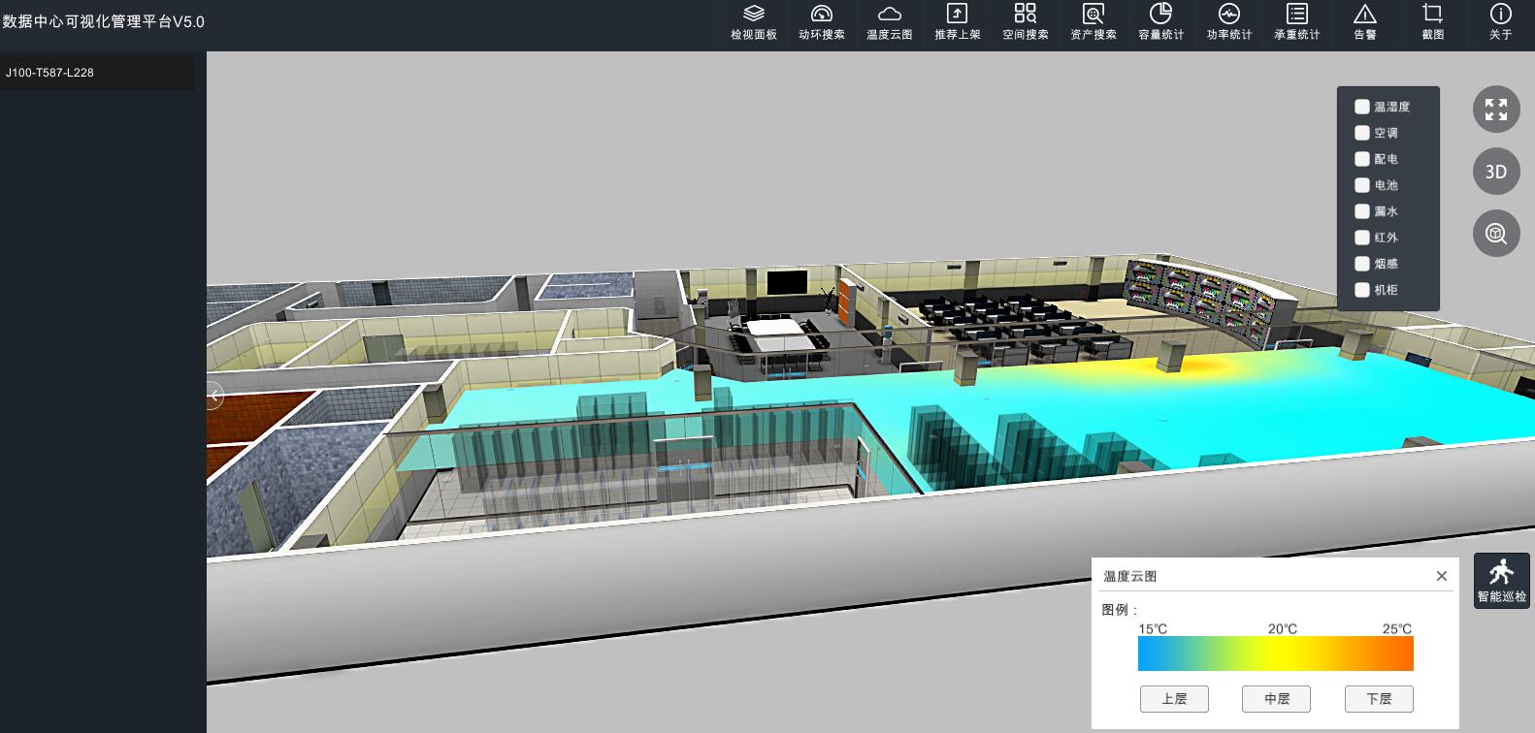Enable the 电池 checkbox
Screen dimensions: 1535x733
[1362, 185]
